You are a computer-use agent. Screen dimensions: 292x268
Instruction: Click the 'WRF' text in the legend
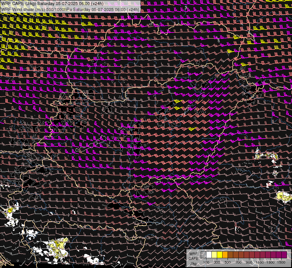(x=194, y=254)
